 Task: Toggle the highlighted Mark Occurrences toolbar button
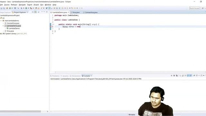[x=49, y=8]
